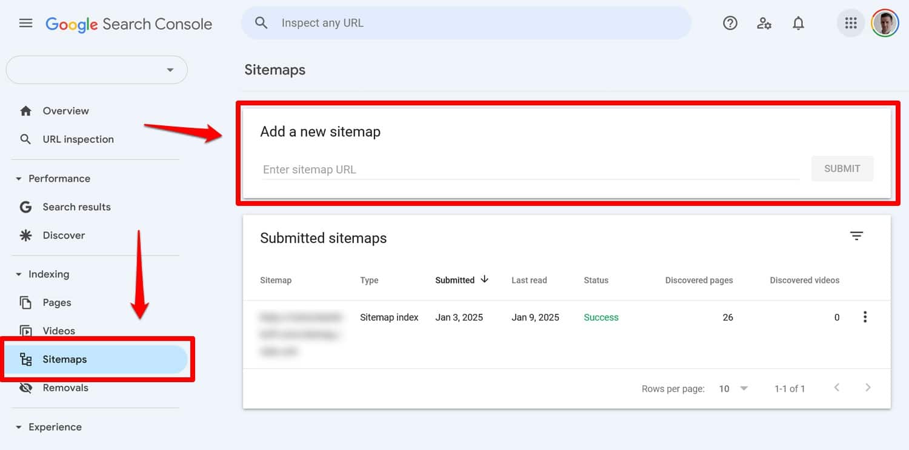Open three-dot menu for sitemap row

865,317
